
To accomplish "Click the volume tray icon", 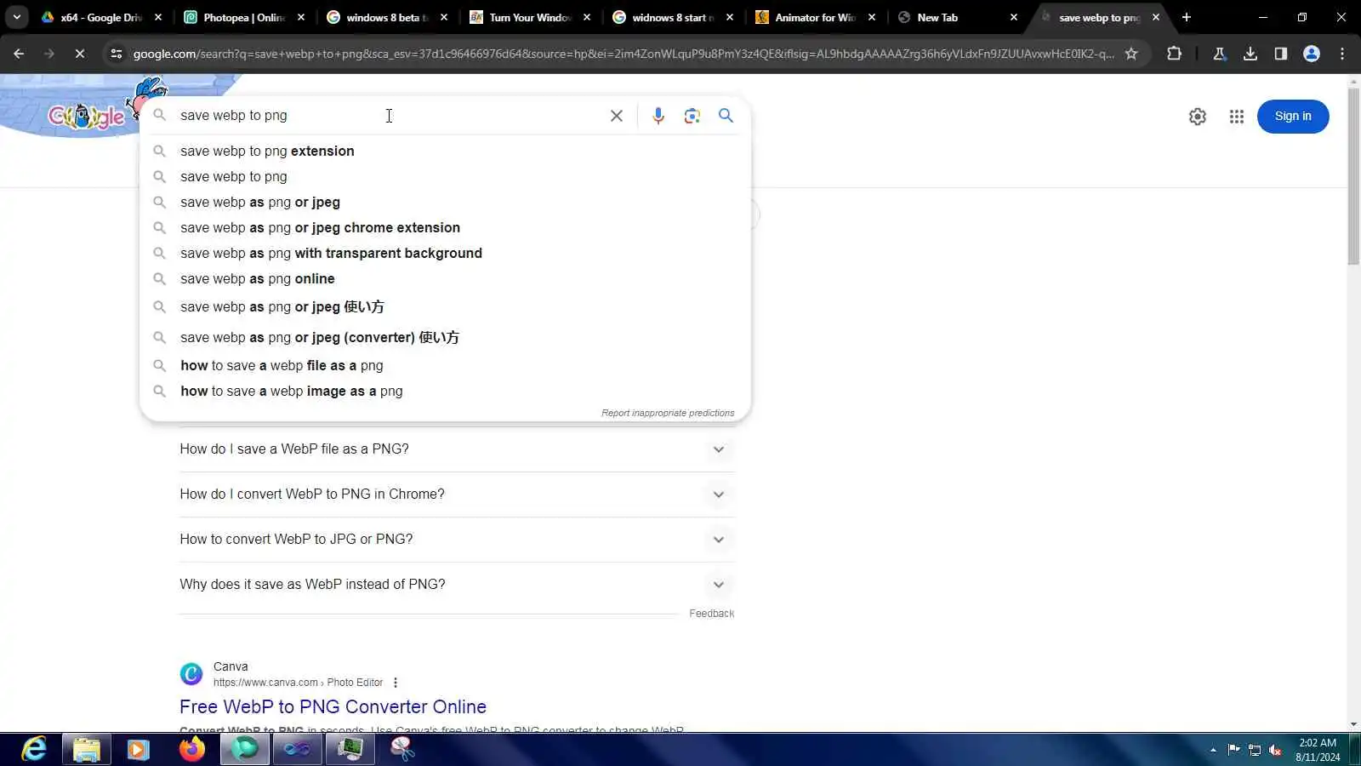I will pyautogui.click(x=1275, y=750).
